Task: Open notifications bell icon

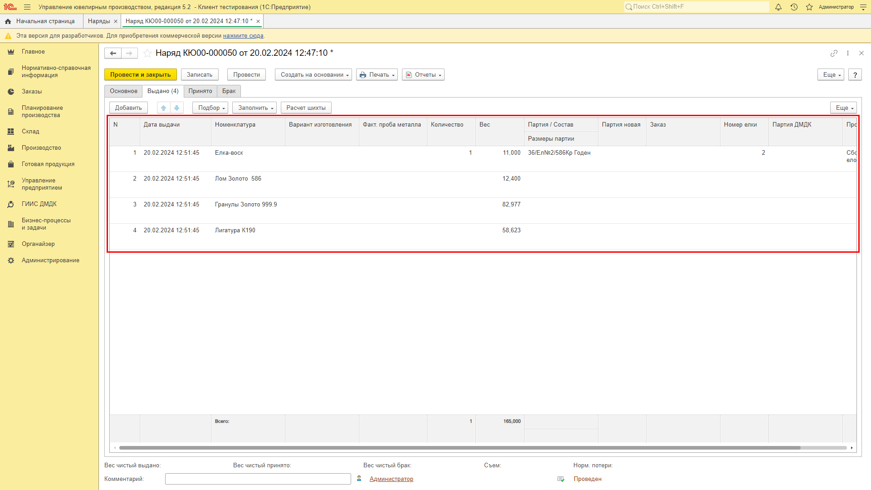Action: tap(778, 7)
